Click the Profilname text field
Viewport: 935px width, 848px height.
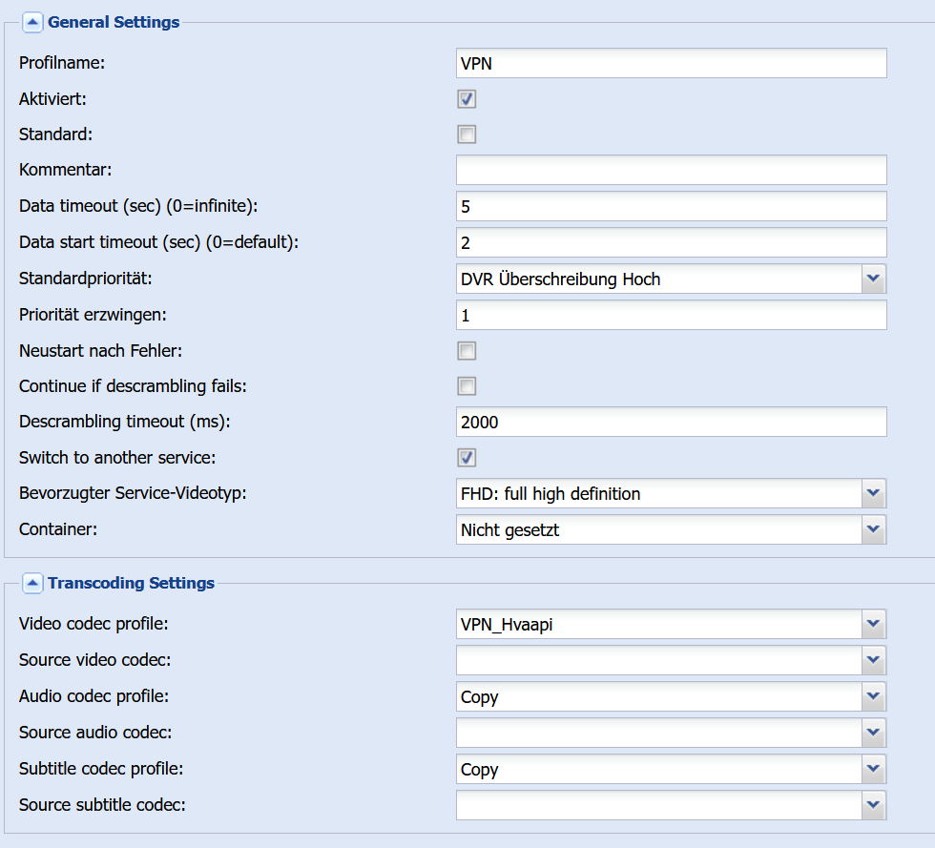[672, 63]
